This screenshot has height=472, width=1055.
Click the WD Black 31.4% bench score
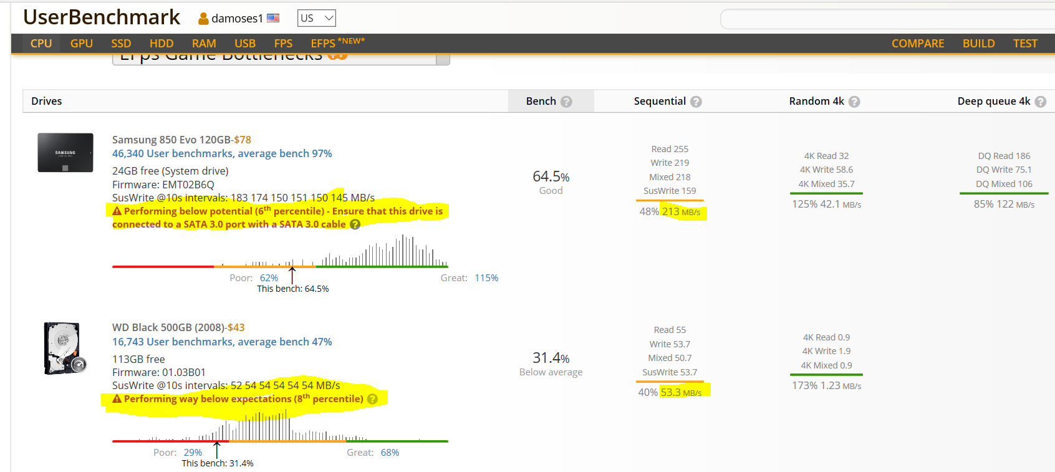551,358
